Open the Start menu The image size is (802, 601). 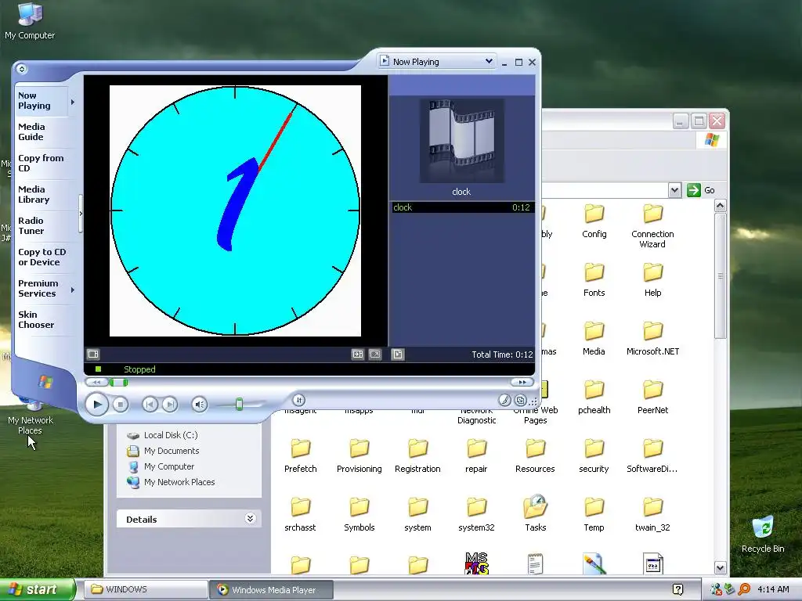37,589
